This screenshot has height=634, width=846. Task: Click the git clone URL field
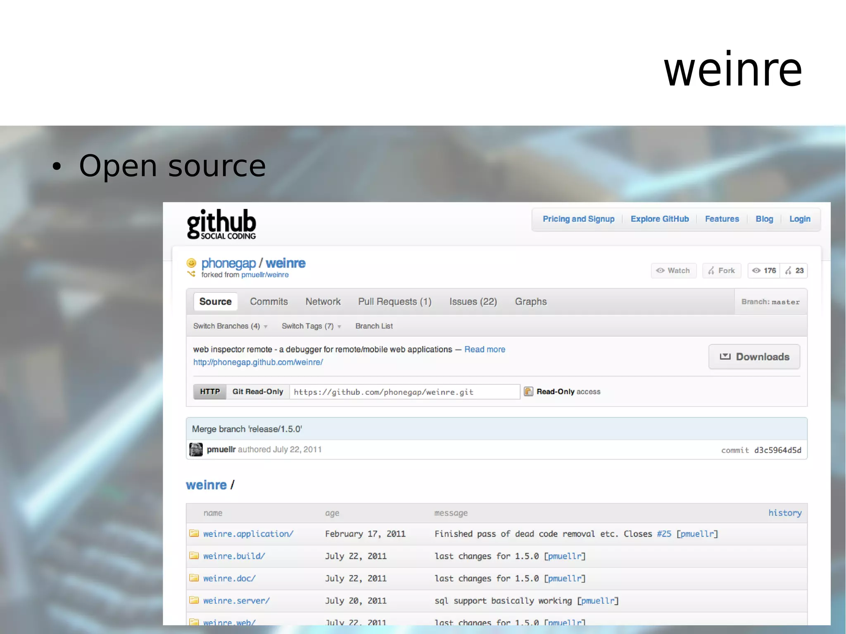pyautogui.click(x=405, y=392)
